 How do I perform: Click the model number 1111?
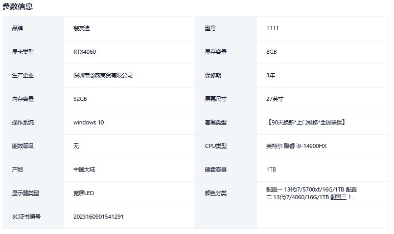point(272,28)
